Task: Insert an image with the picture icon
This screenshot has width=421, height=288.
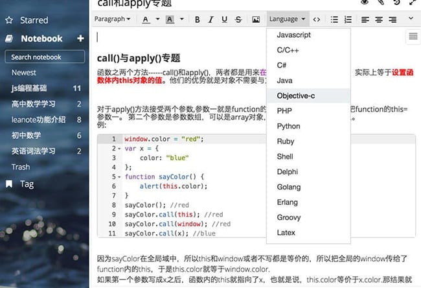Action: tap(256, 19)
